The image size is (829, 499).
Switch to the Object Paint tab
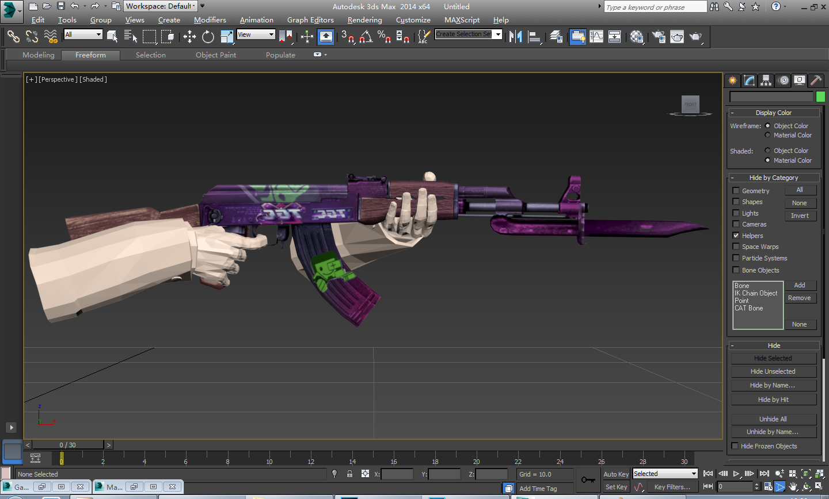pos(216,55)
